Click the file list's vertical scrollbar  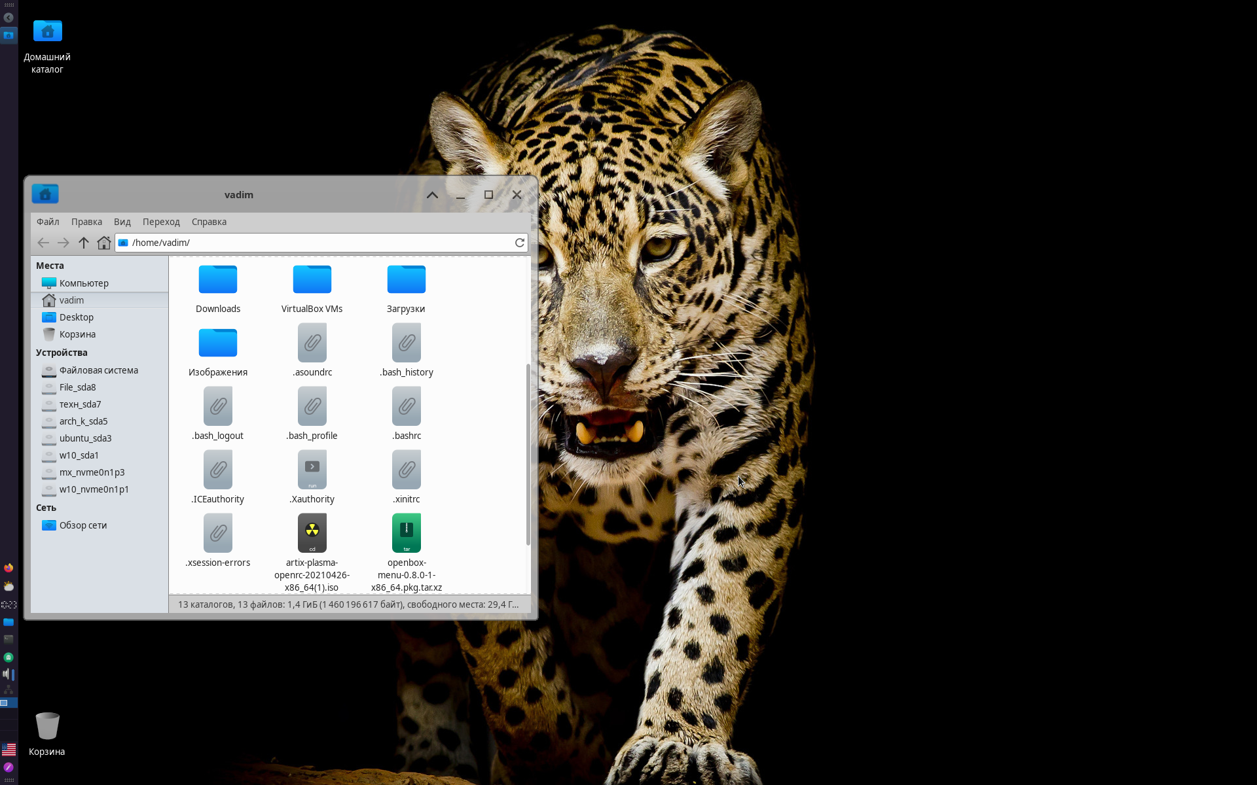[x=528, y=455]
